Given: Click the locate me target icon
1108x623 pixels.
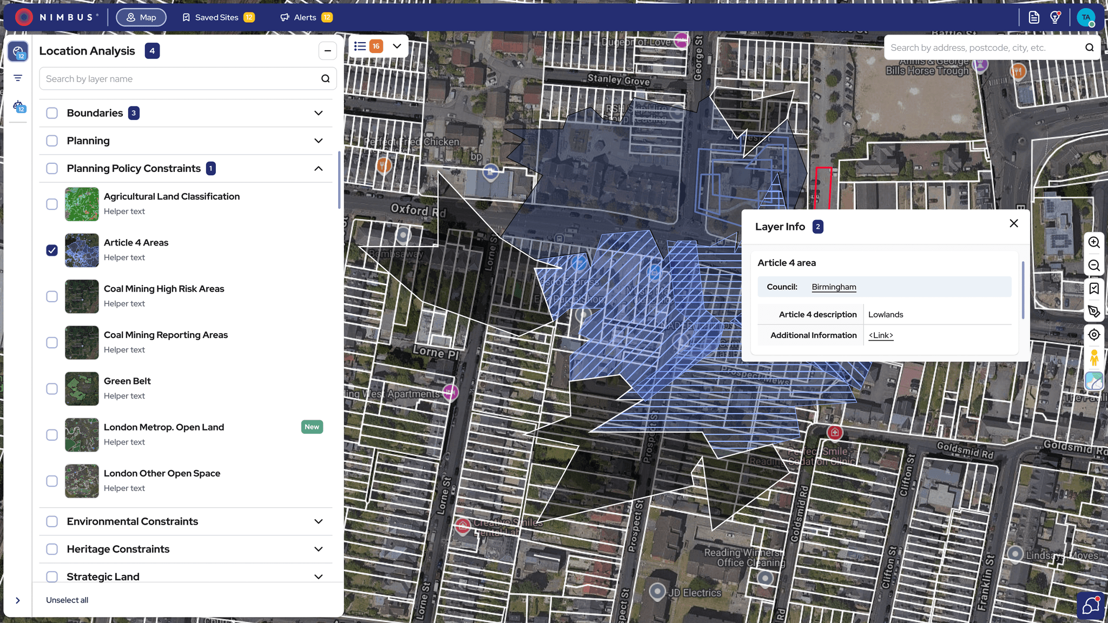Looking at the screenshot, I should 1094,335.
